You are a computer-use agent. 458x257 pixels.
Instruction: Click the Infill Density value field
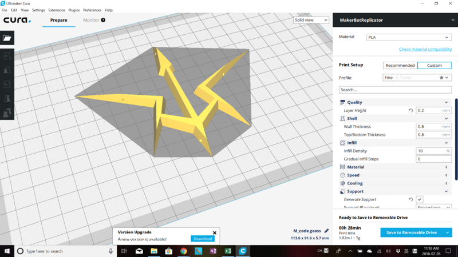tap(433, 151)
